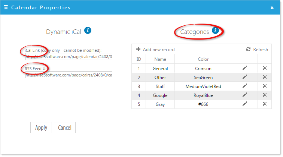Screen dimensions: 283x157
Task: Select the RoyalBlue color cell
Action: coord(203,95)
